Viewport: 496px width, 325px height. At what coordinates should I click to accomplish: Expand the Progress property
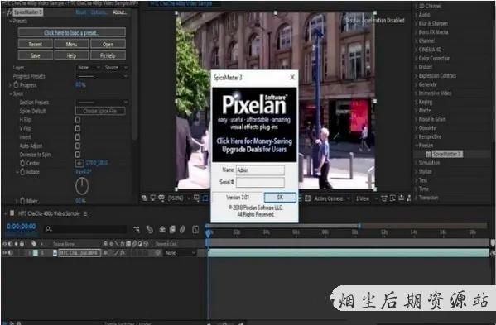(x=10, y=85)
